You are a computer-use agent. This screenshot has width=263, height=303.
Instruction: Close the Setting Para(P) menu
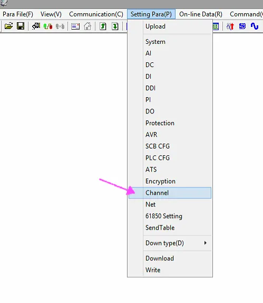151,14
